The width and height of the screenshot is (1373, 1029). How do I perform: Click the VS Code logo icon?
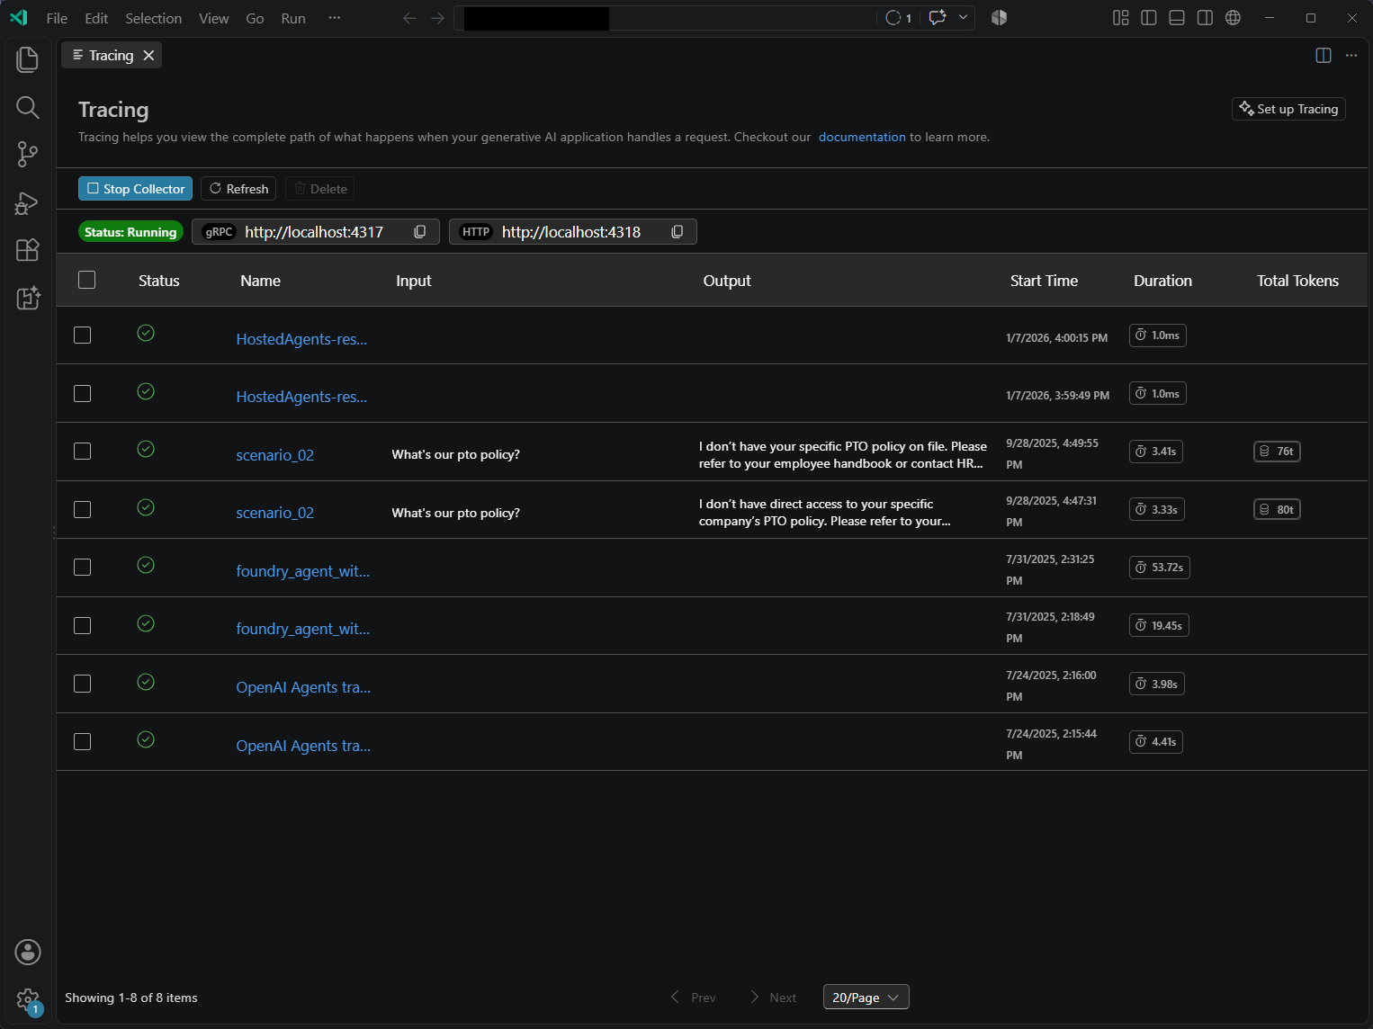pyautogui.click(x=19, y=18)
